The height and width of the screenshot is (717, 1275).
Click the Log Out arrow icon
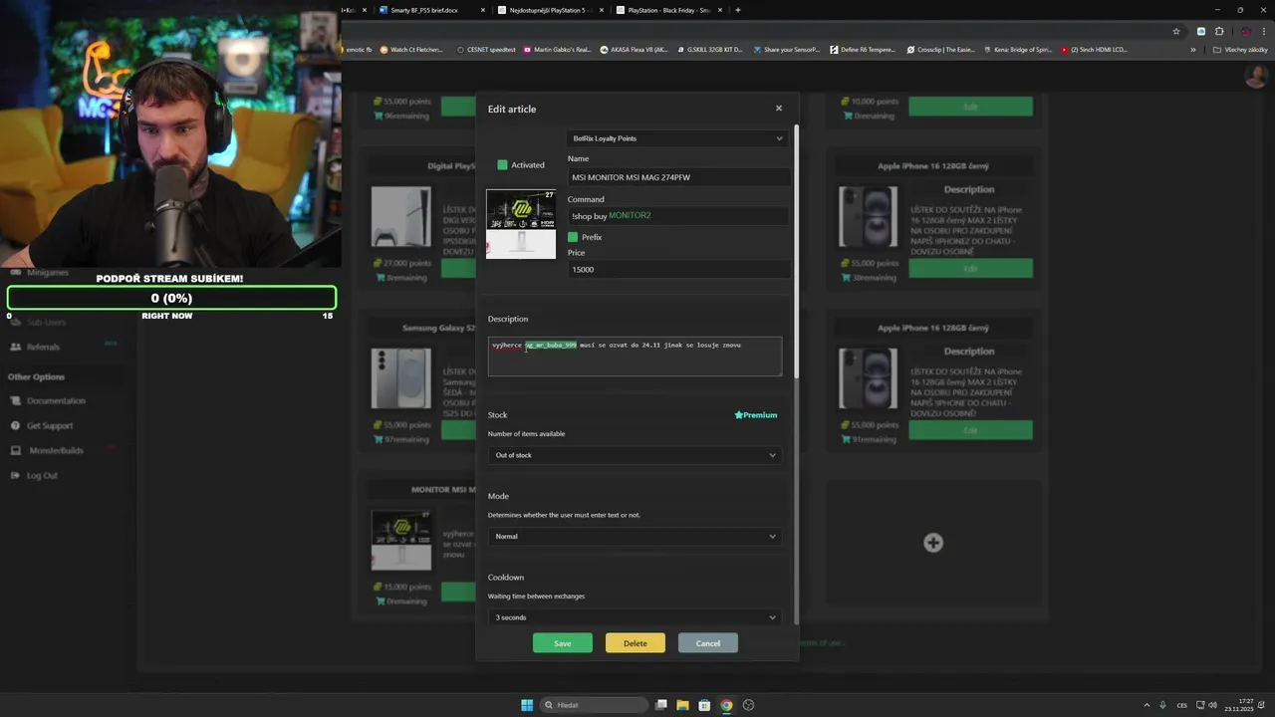pos(15,475)
